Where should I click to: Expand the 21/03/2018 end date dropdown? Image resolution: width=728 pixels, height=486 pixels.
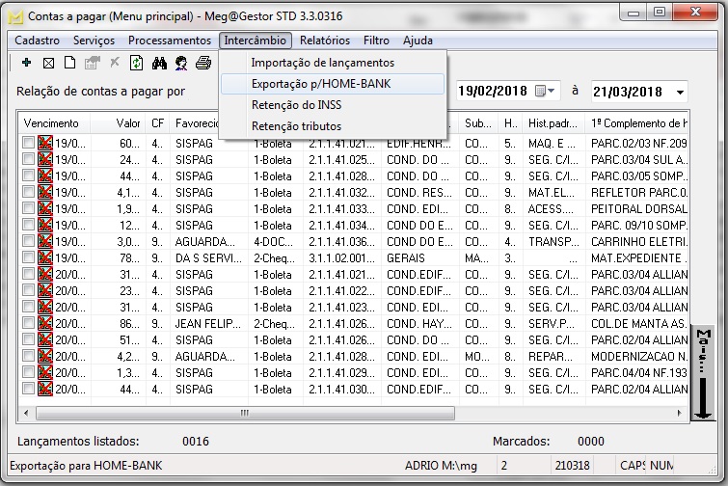[680, 92]
